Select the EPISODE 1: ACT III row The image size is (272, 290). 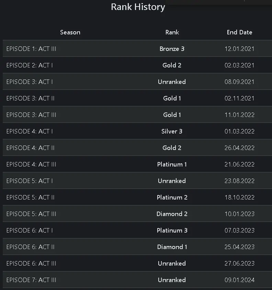click(x=31, y=49)
